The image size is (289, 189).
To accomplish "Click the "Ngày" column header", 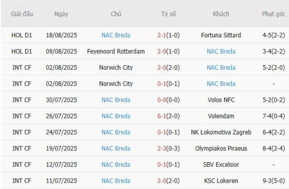I will tap(61, 14).
